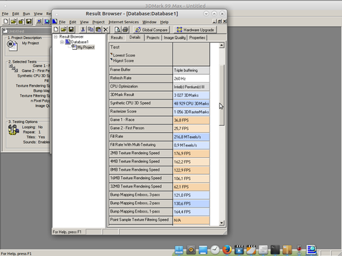Click the 260 Hz Refresh Rate cell
Viewport: 342px width, 256px height.
click(x=192, y=78)
